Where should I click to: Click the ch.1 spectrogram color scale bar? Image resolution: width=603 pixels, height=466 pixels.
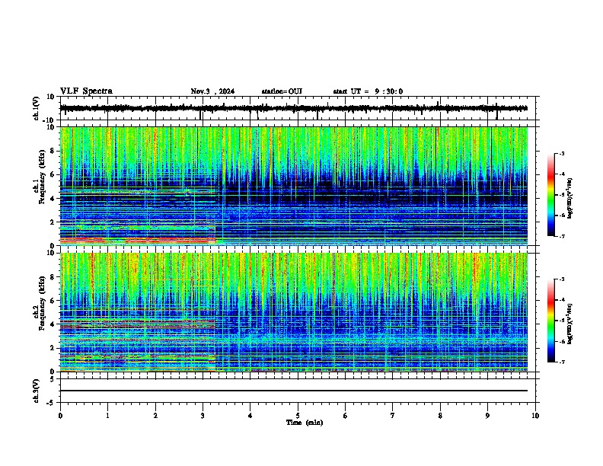pyautogui.click(x=550, y=195)
